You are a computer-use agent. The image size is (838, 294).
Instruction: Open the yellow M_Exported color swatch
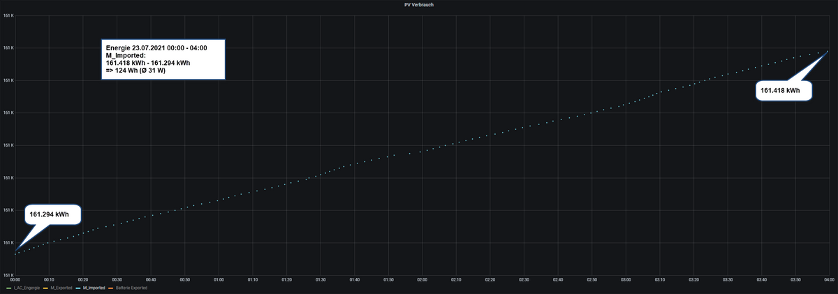pos(45,288)
